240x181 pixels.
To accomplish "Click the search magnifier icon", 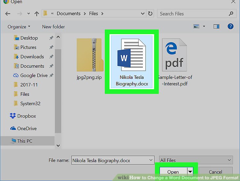I will (x=231, y=14).
